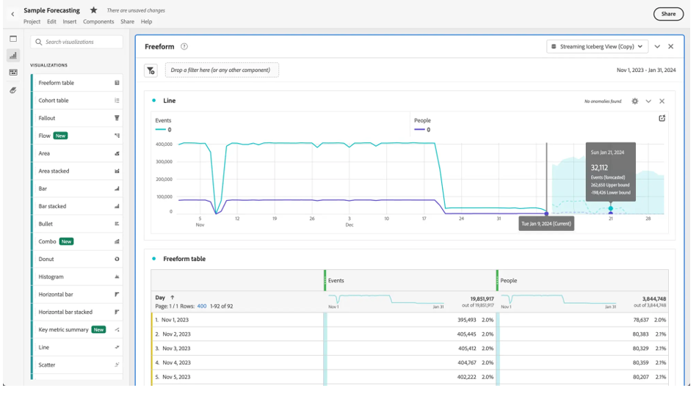The image size is (699, 396).
Task: Click the Day column sort arrow
Action: point(173,298)
